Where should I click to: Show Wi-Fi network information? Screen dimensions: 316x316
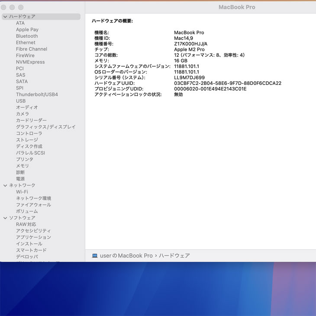22,192
